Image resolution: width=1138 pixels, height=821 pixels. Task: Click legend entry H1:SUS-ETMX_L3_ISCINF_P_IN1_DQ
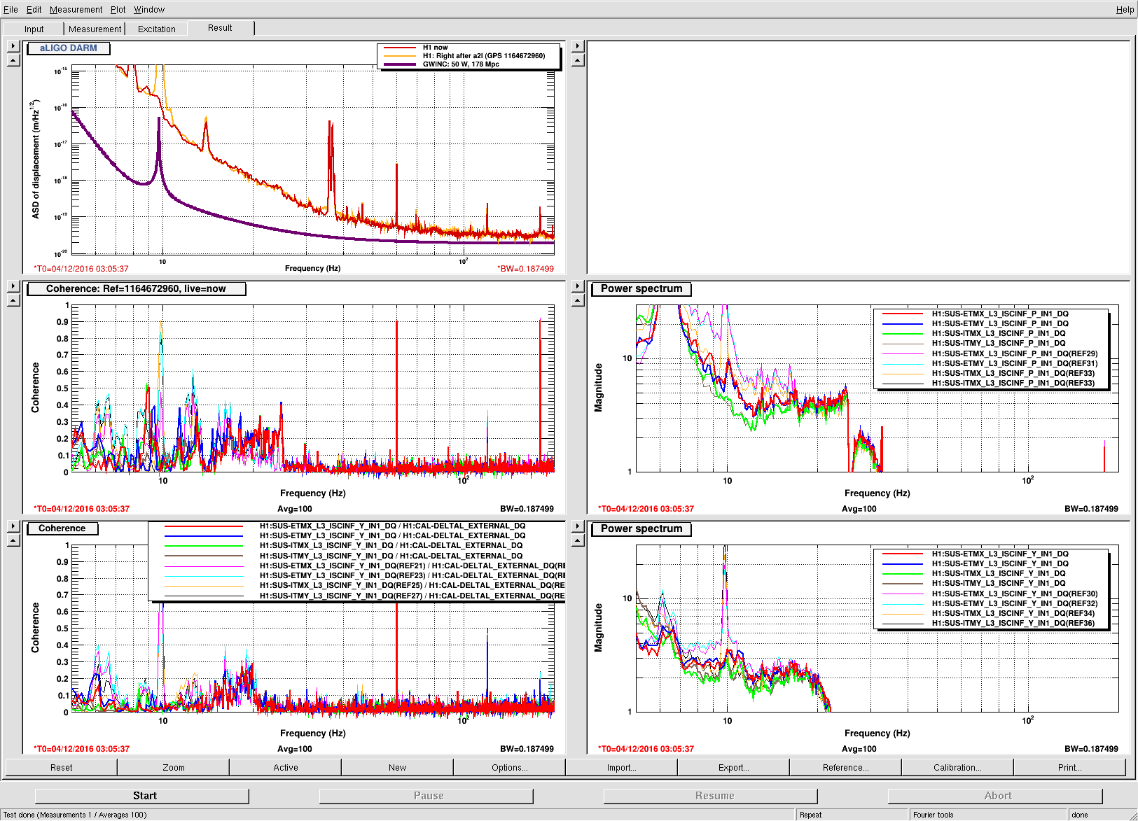(x=1000, y=314)
